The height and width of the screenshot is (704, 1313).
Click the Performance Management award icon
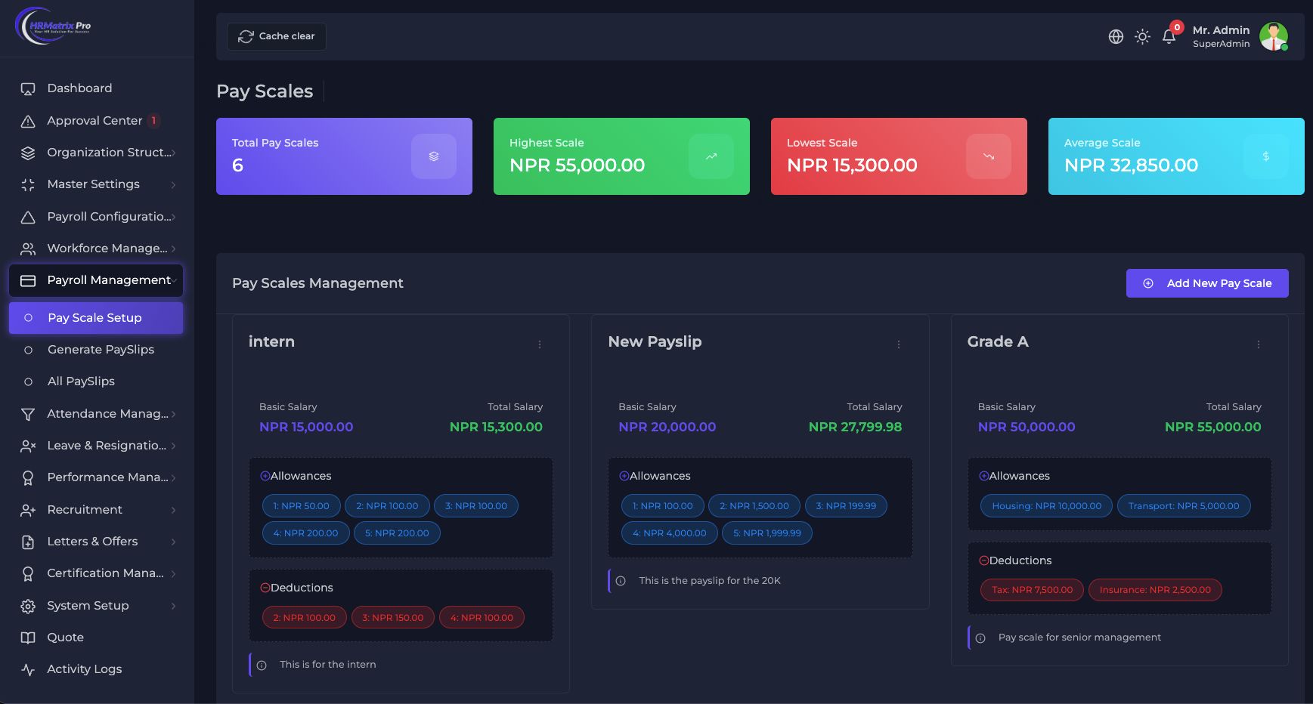click(28, 477)
